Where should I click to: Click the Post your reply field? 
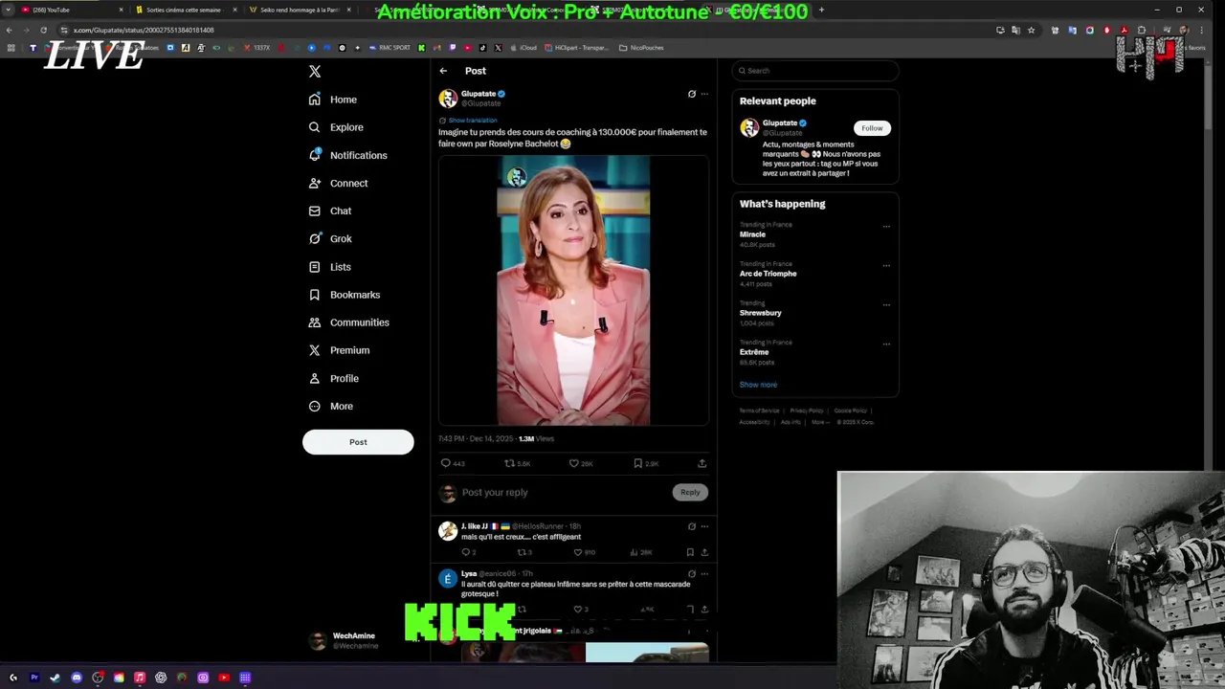[x=565, y=493]
